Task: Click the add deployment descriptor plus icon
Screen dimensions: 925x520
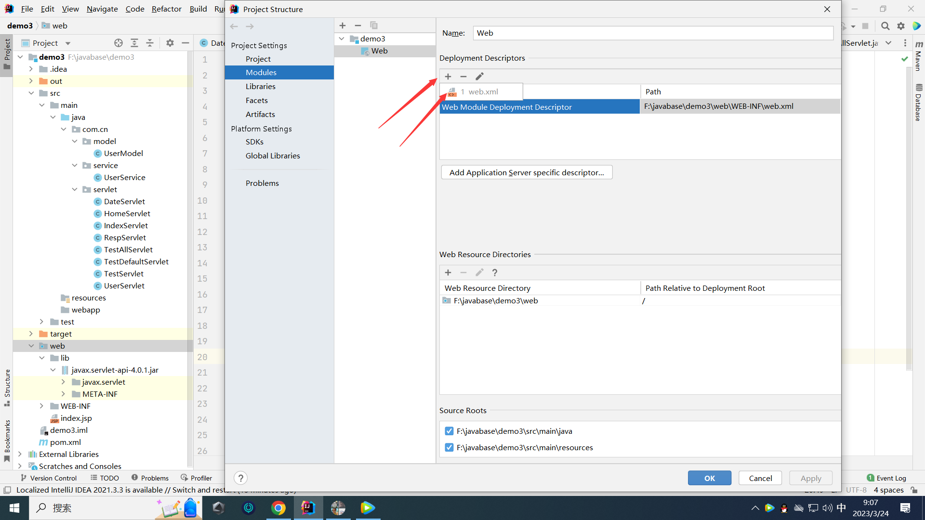Action: coord(448,77)
